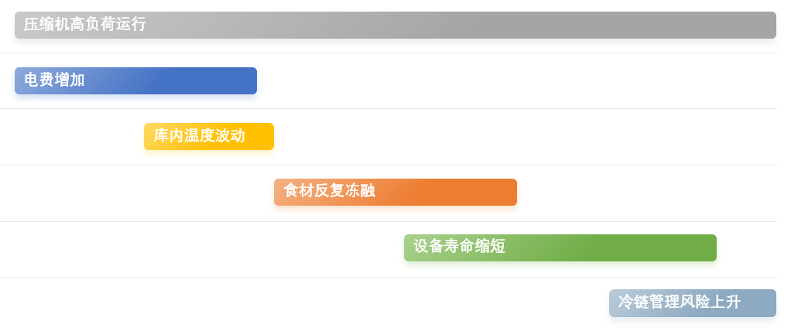Click the 压缩机高负荷运行 text label
Screen dimensions: 791x331
85,24
